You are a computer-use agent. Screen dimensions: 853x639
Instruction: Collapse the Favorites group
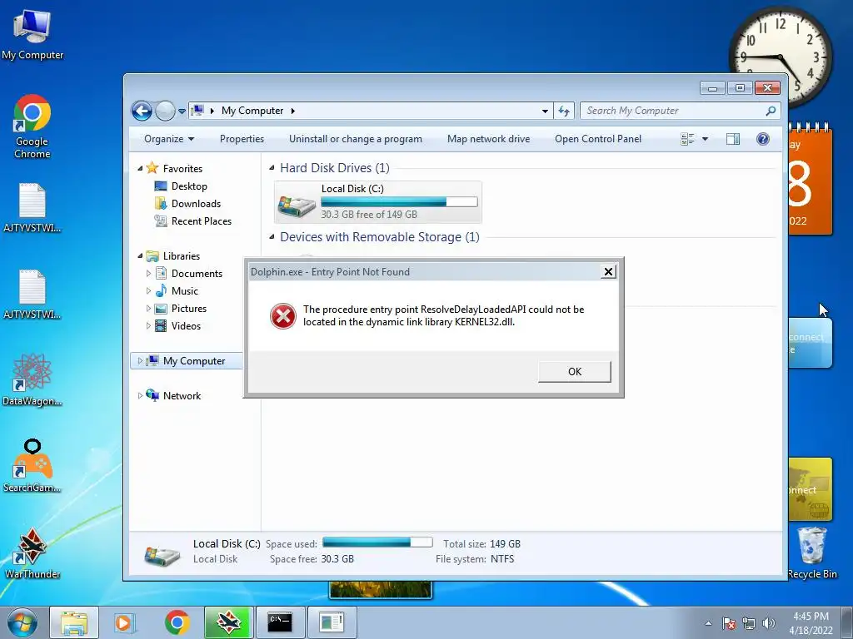[140, 169]
